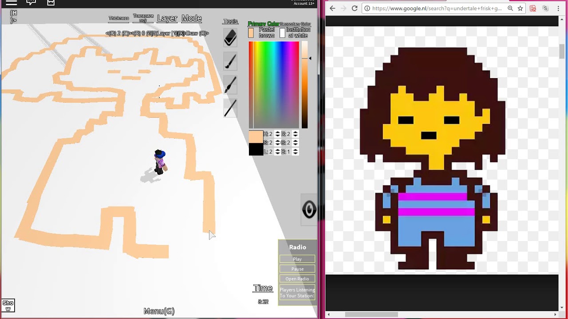This screenshot has height=319, width=568.
Task: Click the Institutional white secondary swatch
Action: pyautogui.click(x=282, y=33)
